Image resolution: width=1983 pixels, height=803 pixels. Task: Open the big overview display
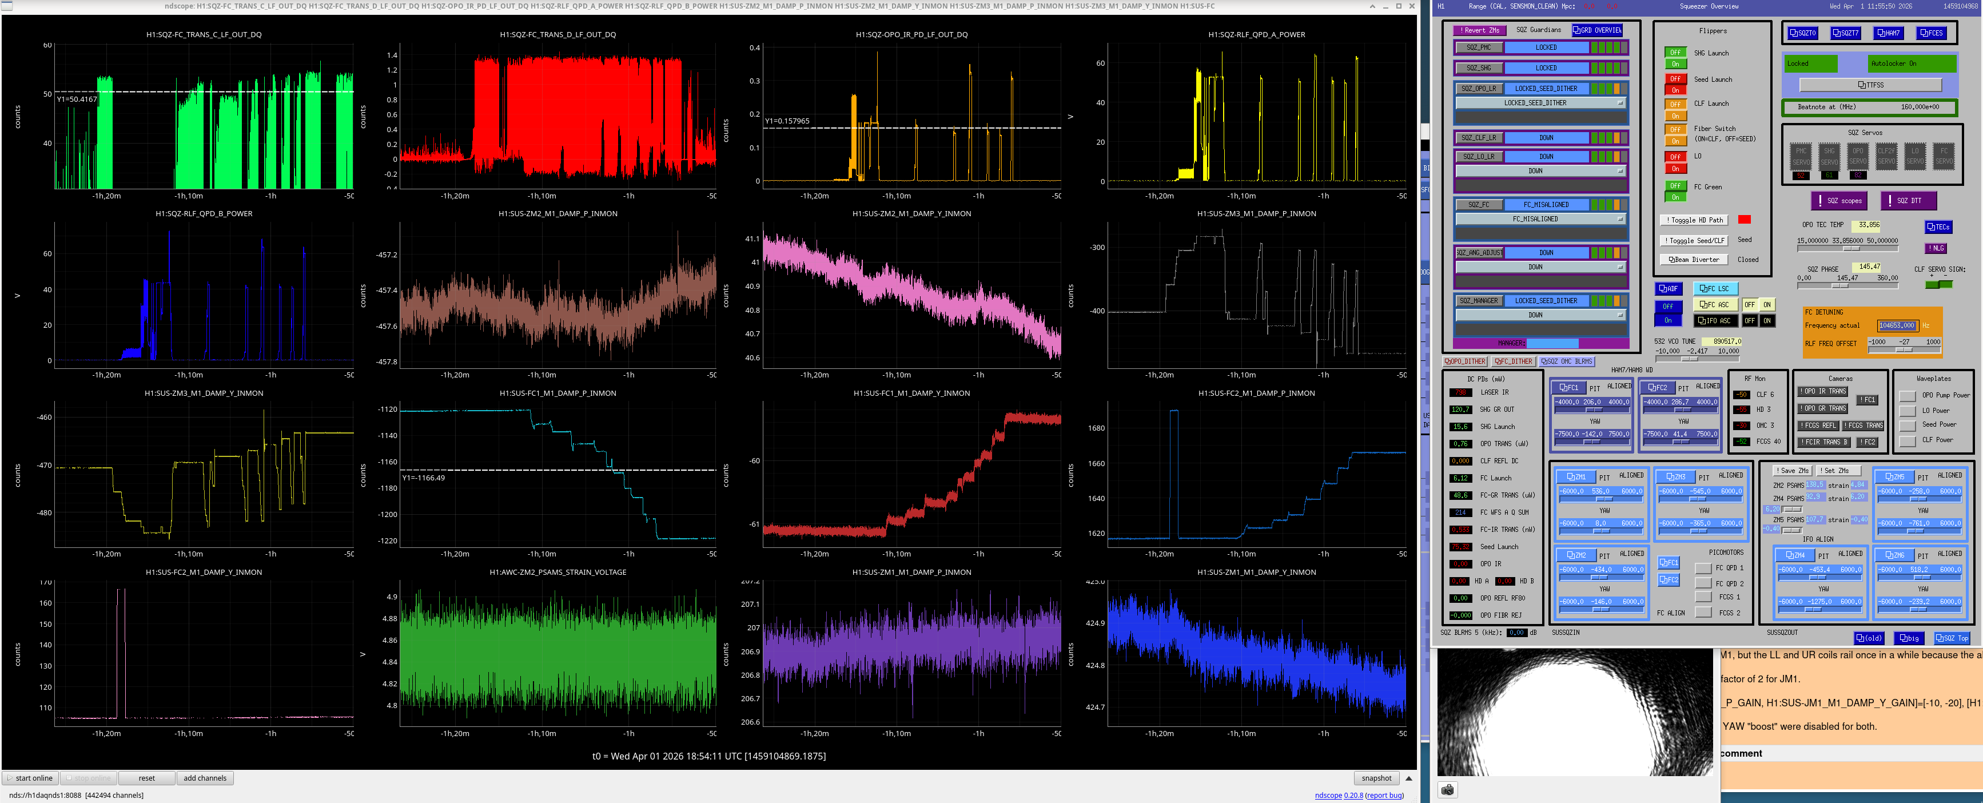point(1908,638)
